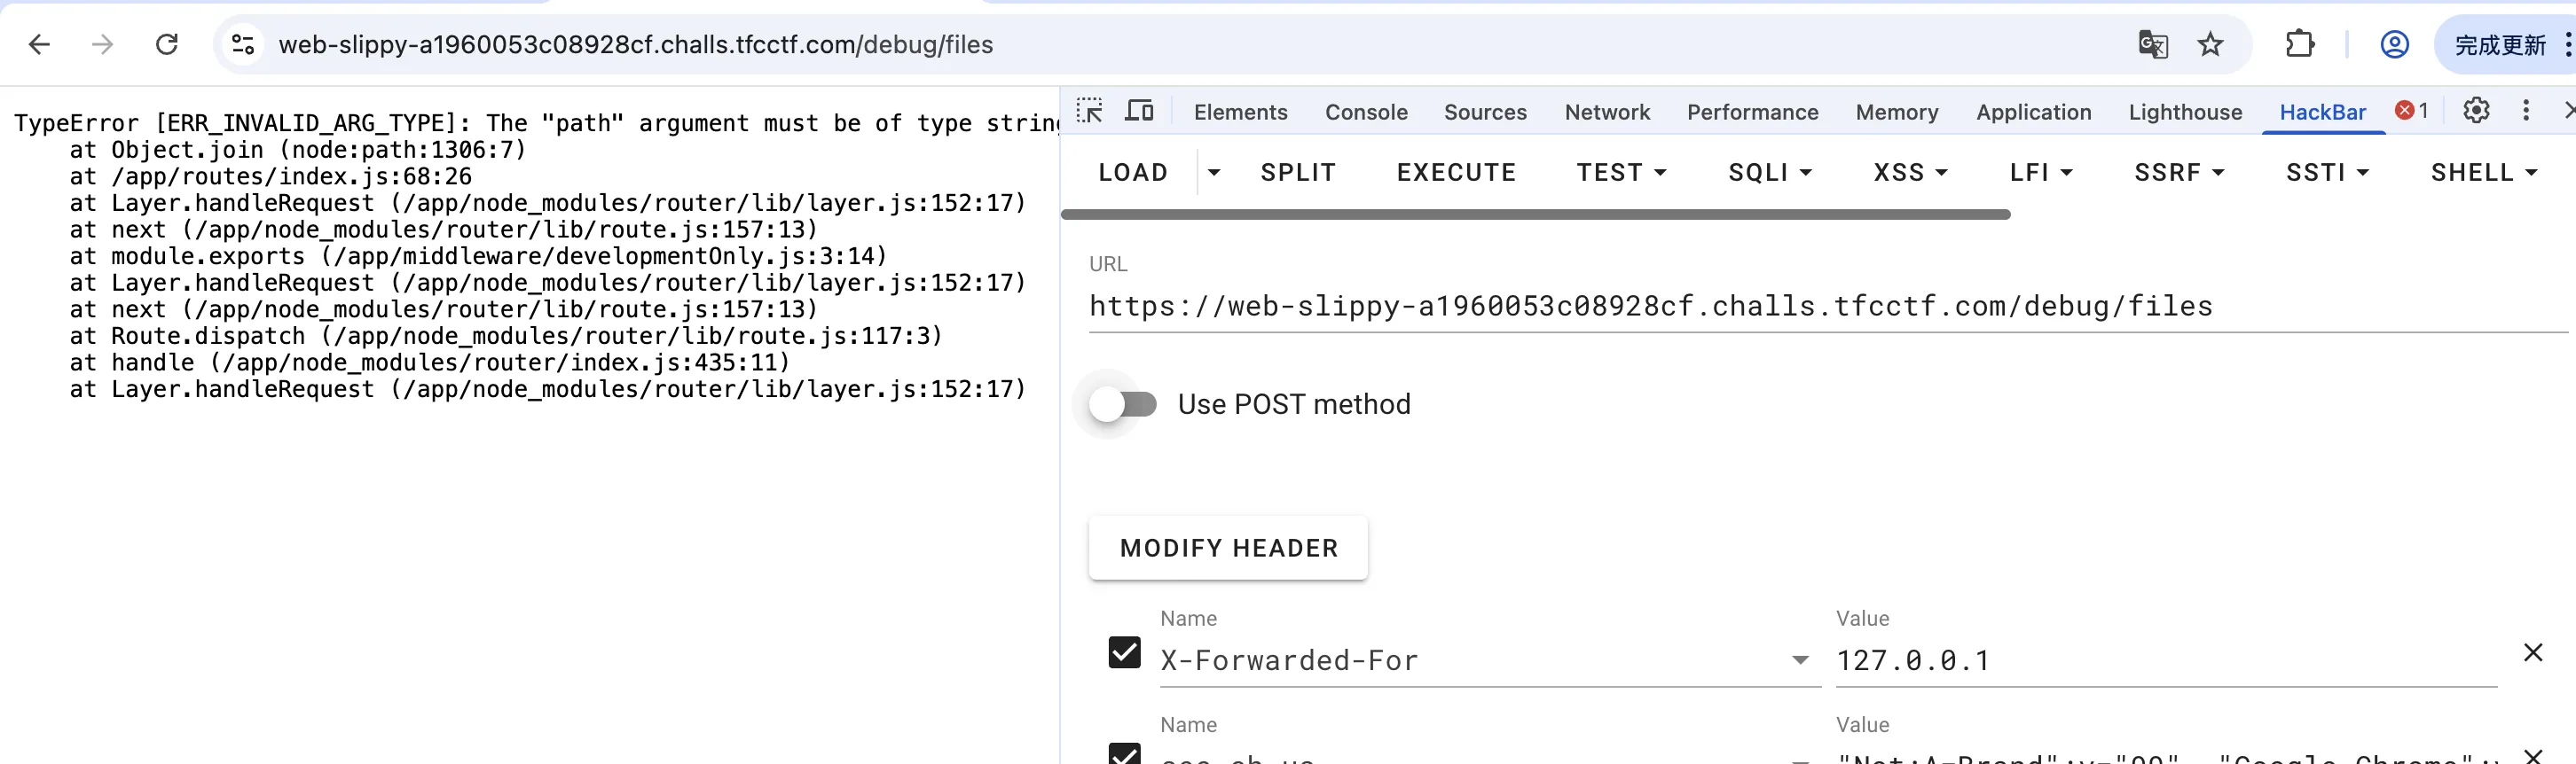Expand the SQLI dropdown menu
The width and height of the screenshot is (2576, 764).
pyautogui.click(x=1770, y=173)
